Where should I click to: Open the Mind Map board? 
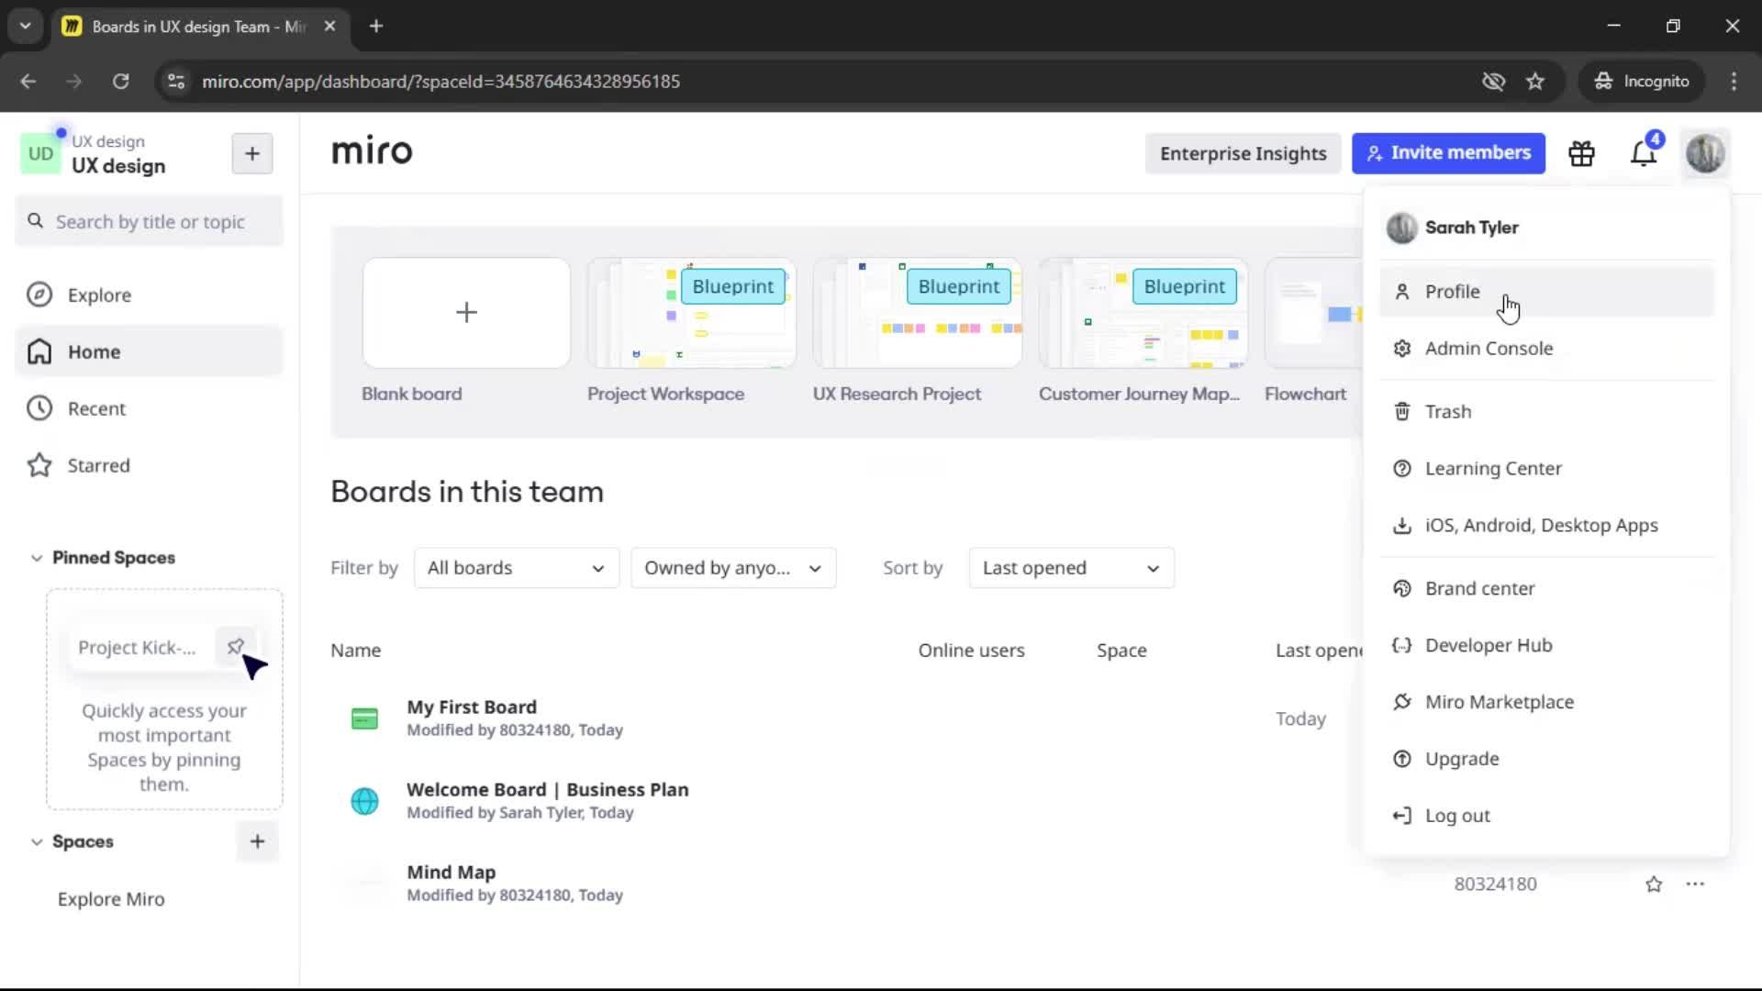(x=452, y=873)
